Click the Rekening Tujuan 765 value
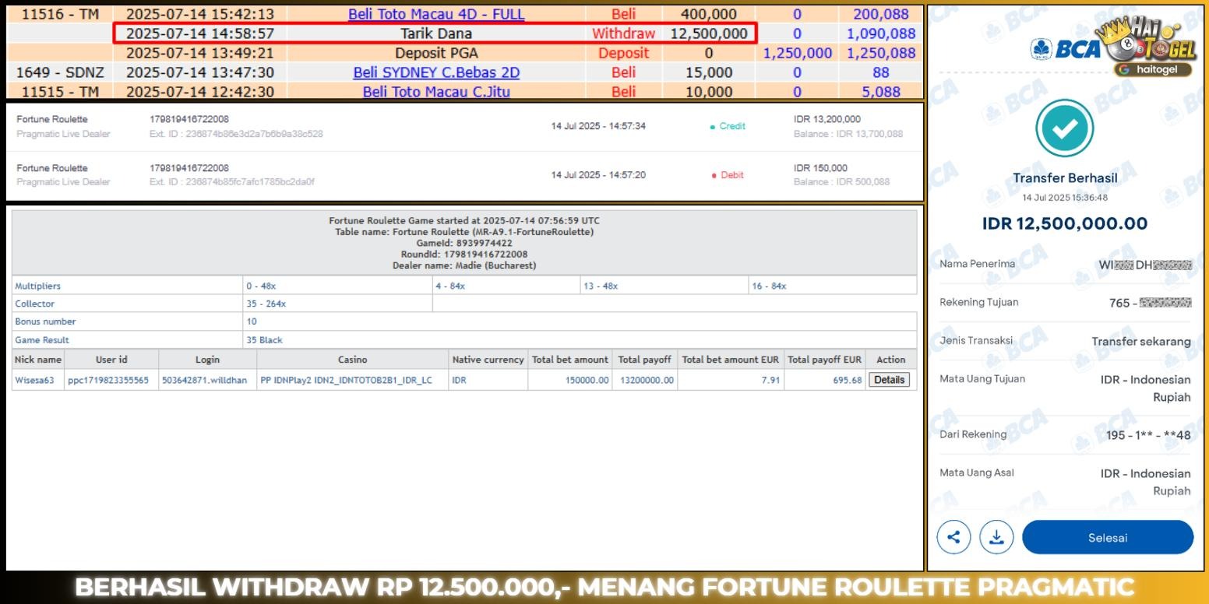 (1151, 303)
